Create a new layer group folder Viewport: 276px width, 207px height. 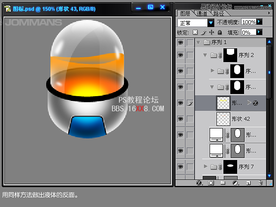223,183
